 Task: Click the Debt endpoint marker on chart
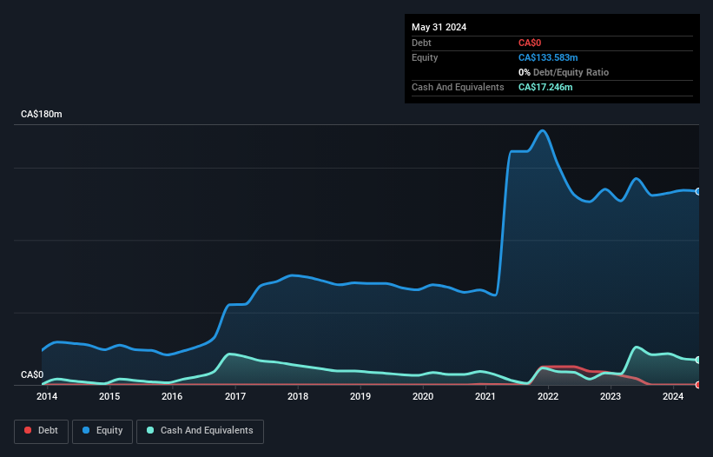[x=698, y=385]
